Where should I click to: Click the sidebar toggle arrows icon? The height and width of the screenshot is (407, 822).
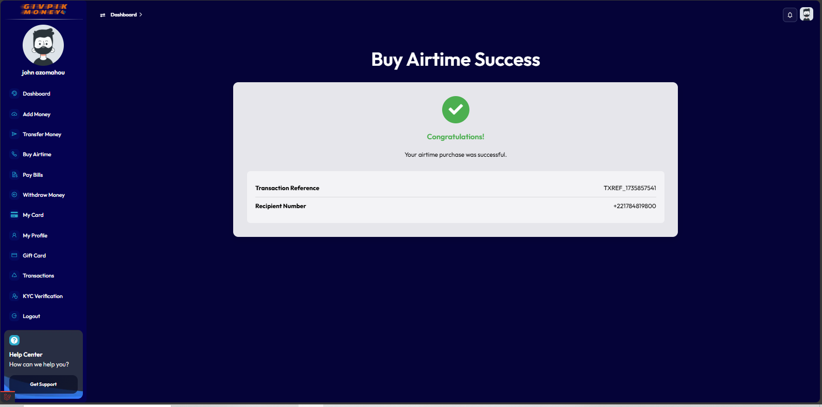coord(102,15)
